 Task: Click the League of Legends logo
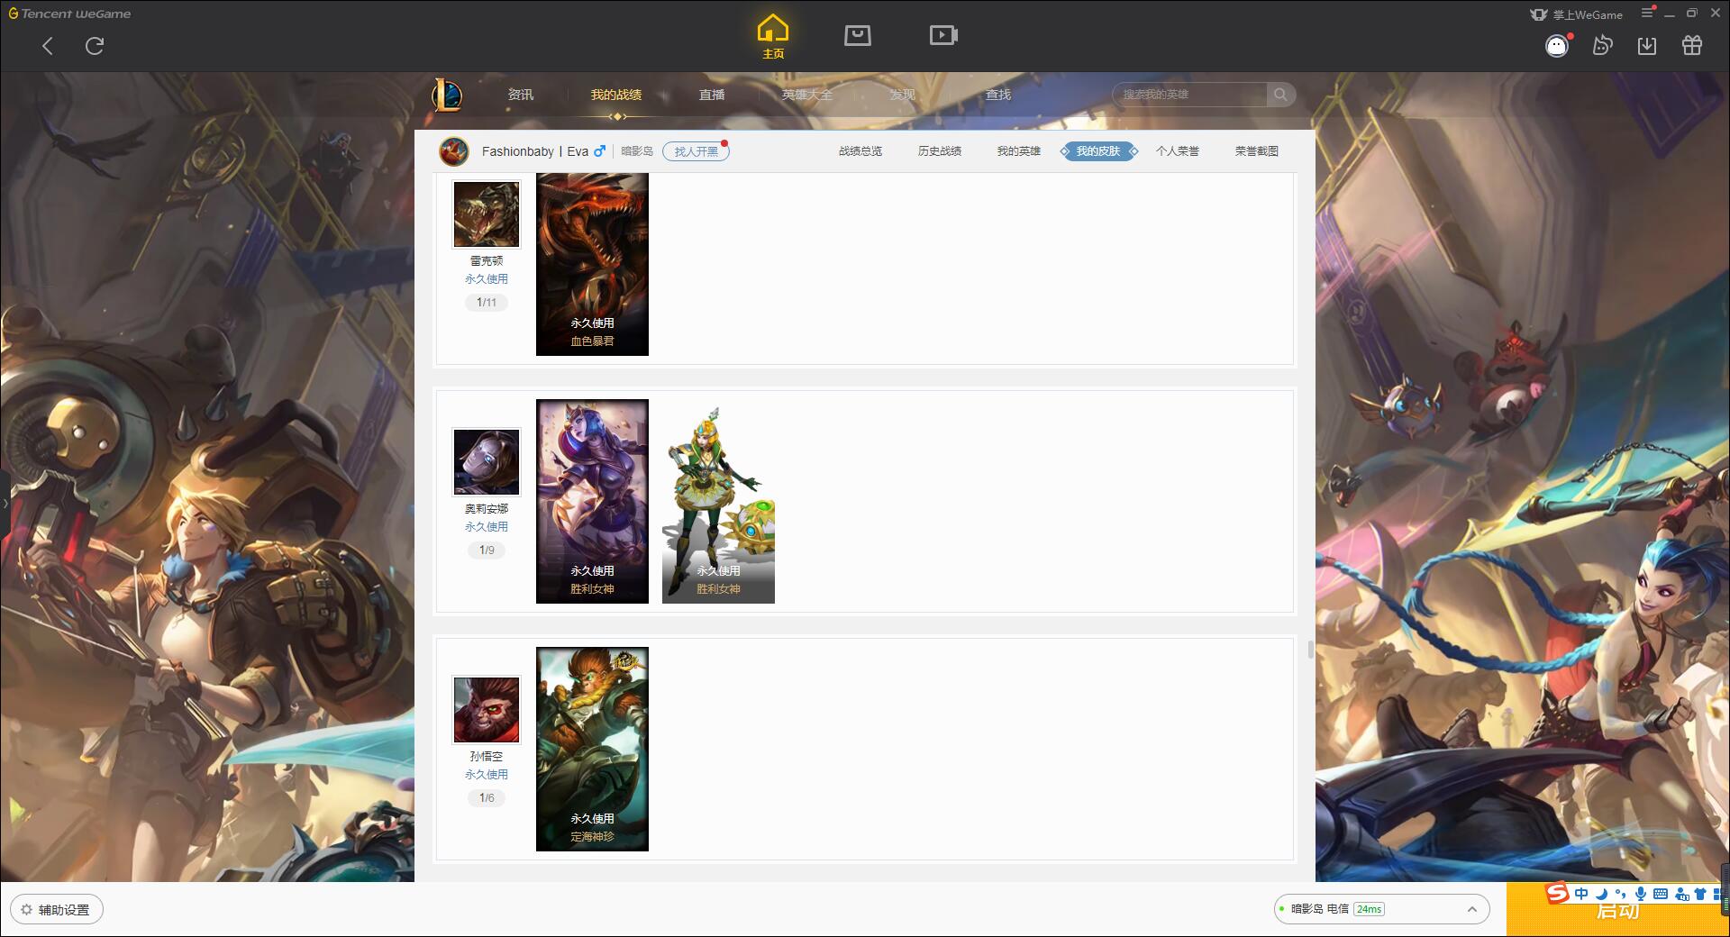tap(447, 95)
